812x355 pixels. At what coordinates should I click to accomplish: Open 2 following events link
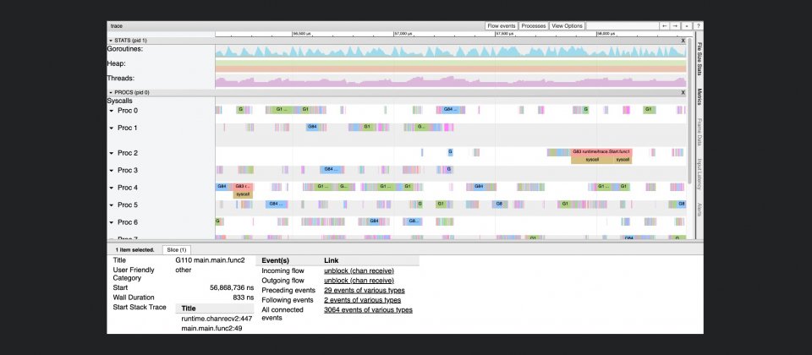[x=363, y=300]
